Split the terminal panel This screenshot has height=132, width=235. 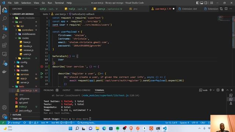(218, 90)
